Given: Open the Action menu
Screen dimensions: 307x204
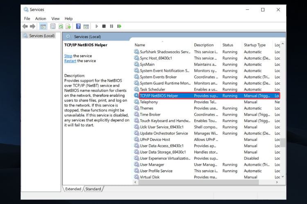Looking at the screenshot, I should (41, 18).
